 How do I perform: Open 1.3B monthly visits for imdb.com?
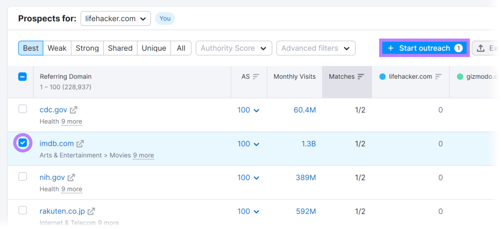(x=309, y=144)
